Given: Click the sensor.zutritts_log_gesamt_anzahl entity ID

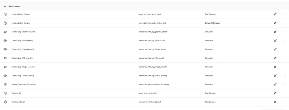Looking at the screenshot, I should click(153, 32).
